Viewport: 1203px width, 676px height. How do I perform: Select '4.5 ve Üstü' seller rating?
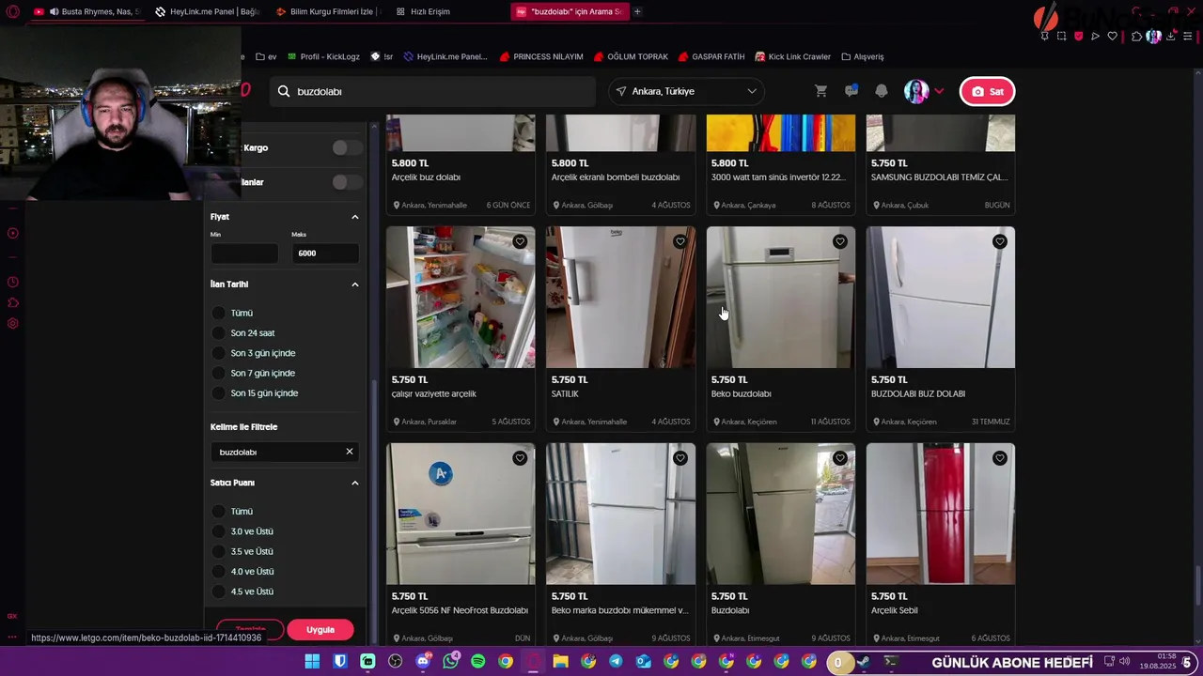(x=219, y=591)
